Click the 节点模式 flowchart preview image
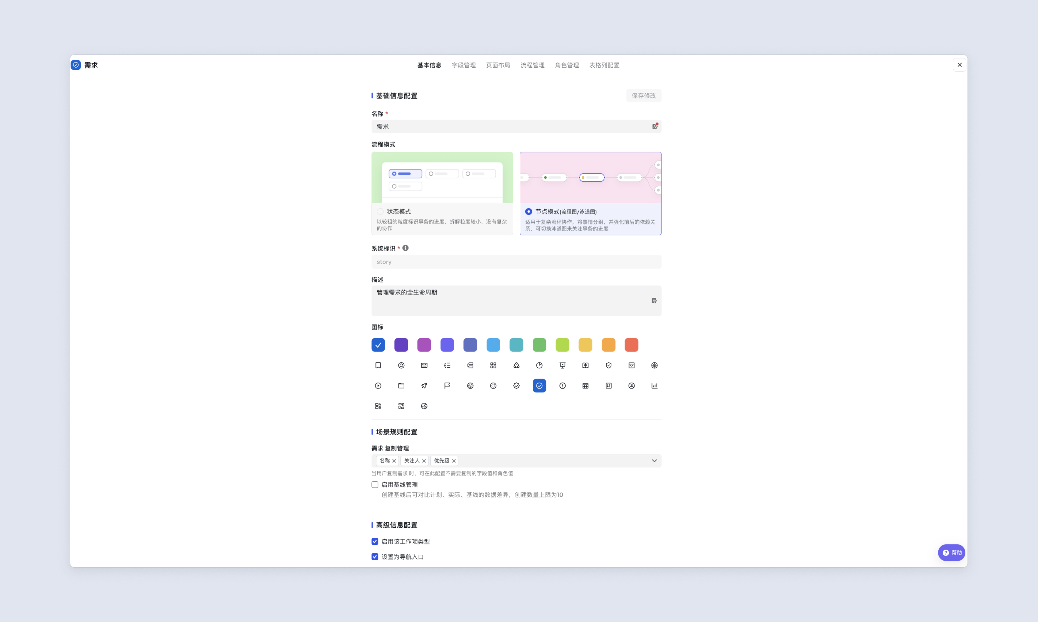Viewport: 1038px width, 622px height. tap(590, 178)
